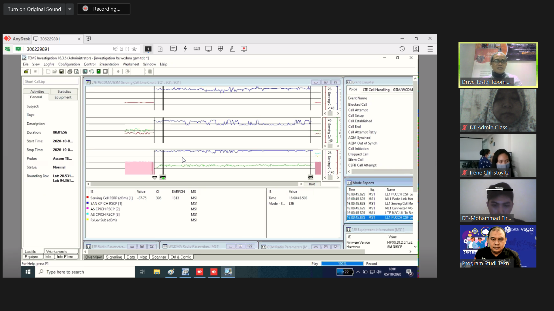Open the AnyDesk actions lightning icon
The image size is (554, 311).
click(185, 49)
